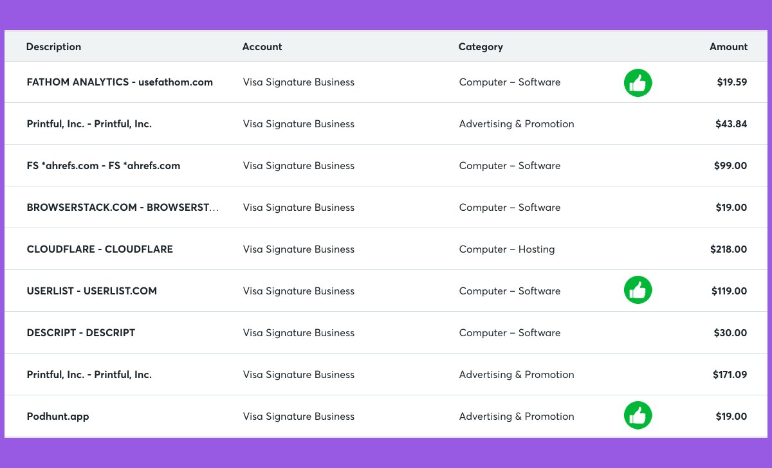Click the $99.00 ahrefs amount
The width and height of the screenshot is (772, 468).
pyautogui.click(x=730, y=166)
